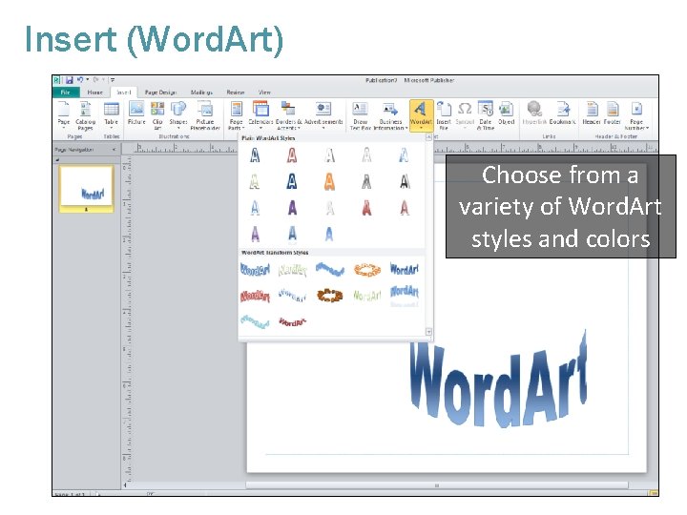Choose the red-outlined plain WordArt style in top row
This screenshot has height=515, width=687.
tap(292, 155)
